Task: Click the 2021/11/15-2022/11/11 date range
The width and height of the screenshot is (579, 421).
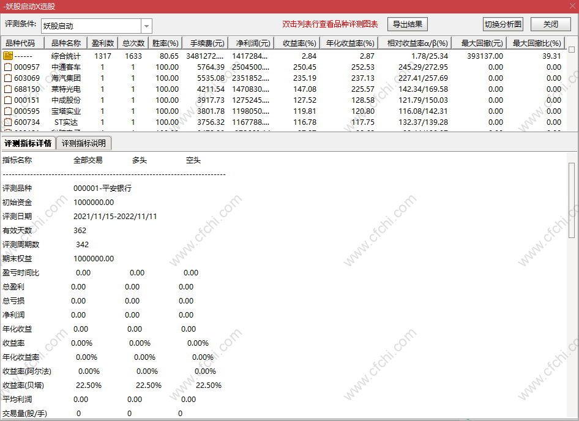Action: click(x=115, y=217)
